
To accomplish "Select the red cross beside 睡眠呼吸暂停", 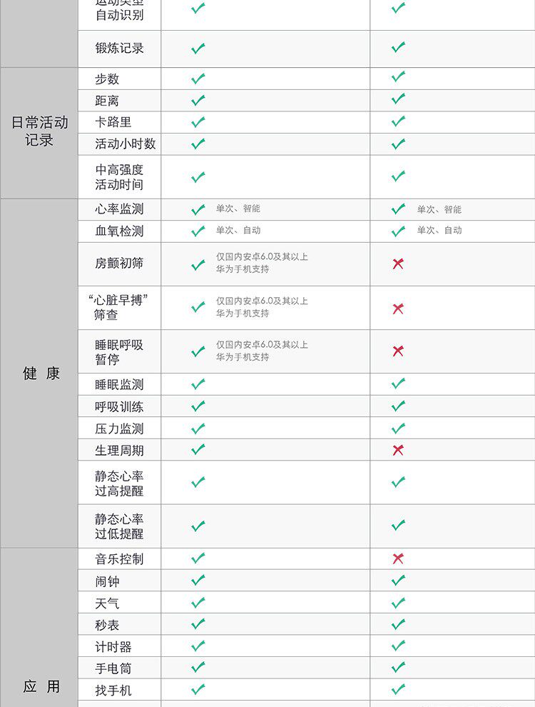I will coord(398,351).
